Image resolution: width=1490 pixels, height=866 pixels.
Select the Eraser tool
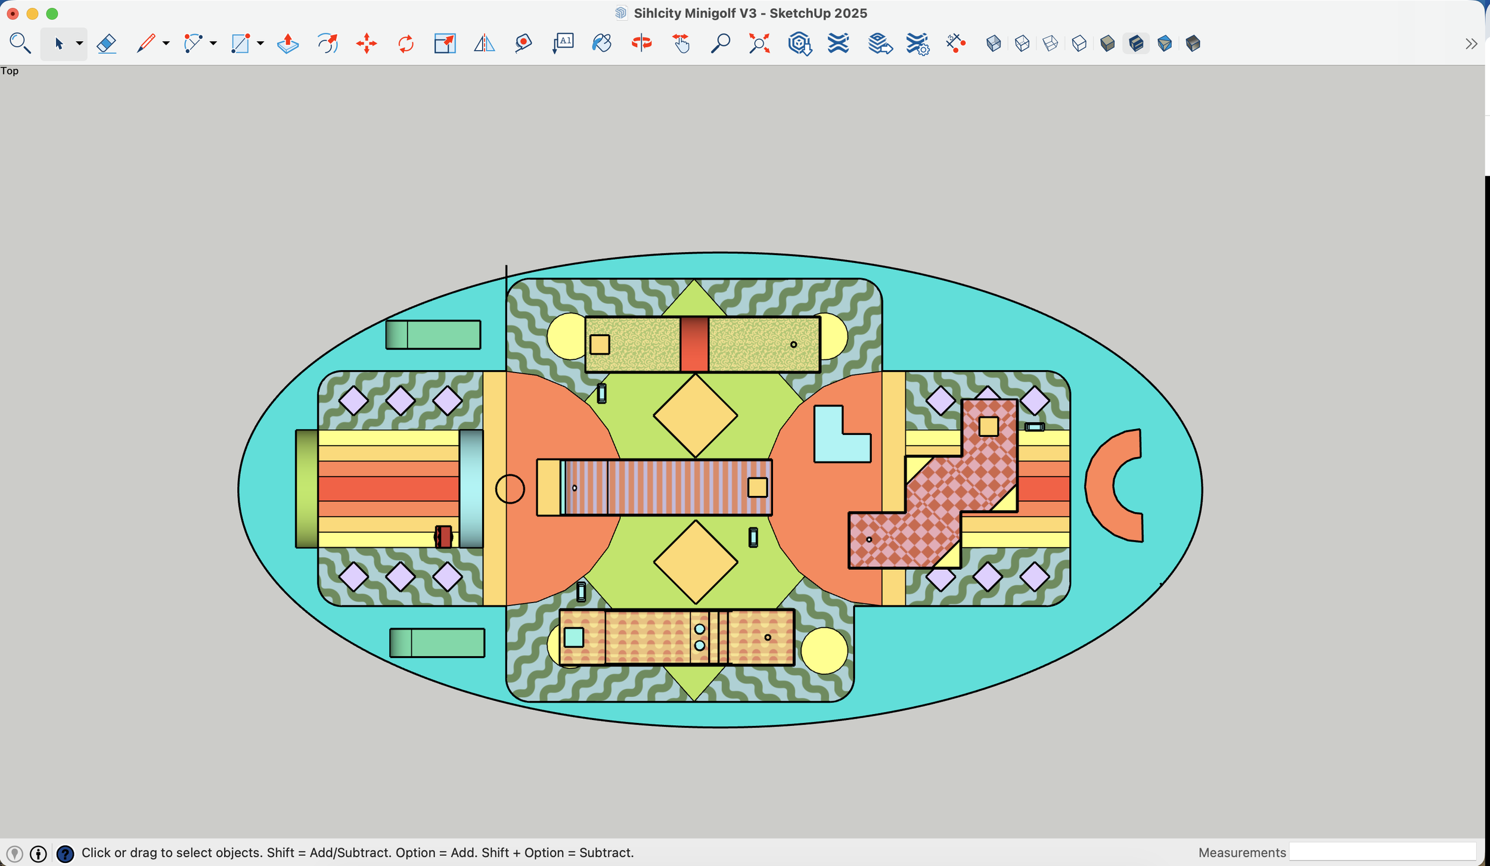tap(106, 44)
